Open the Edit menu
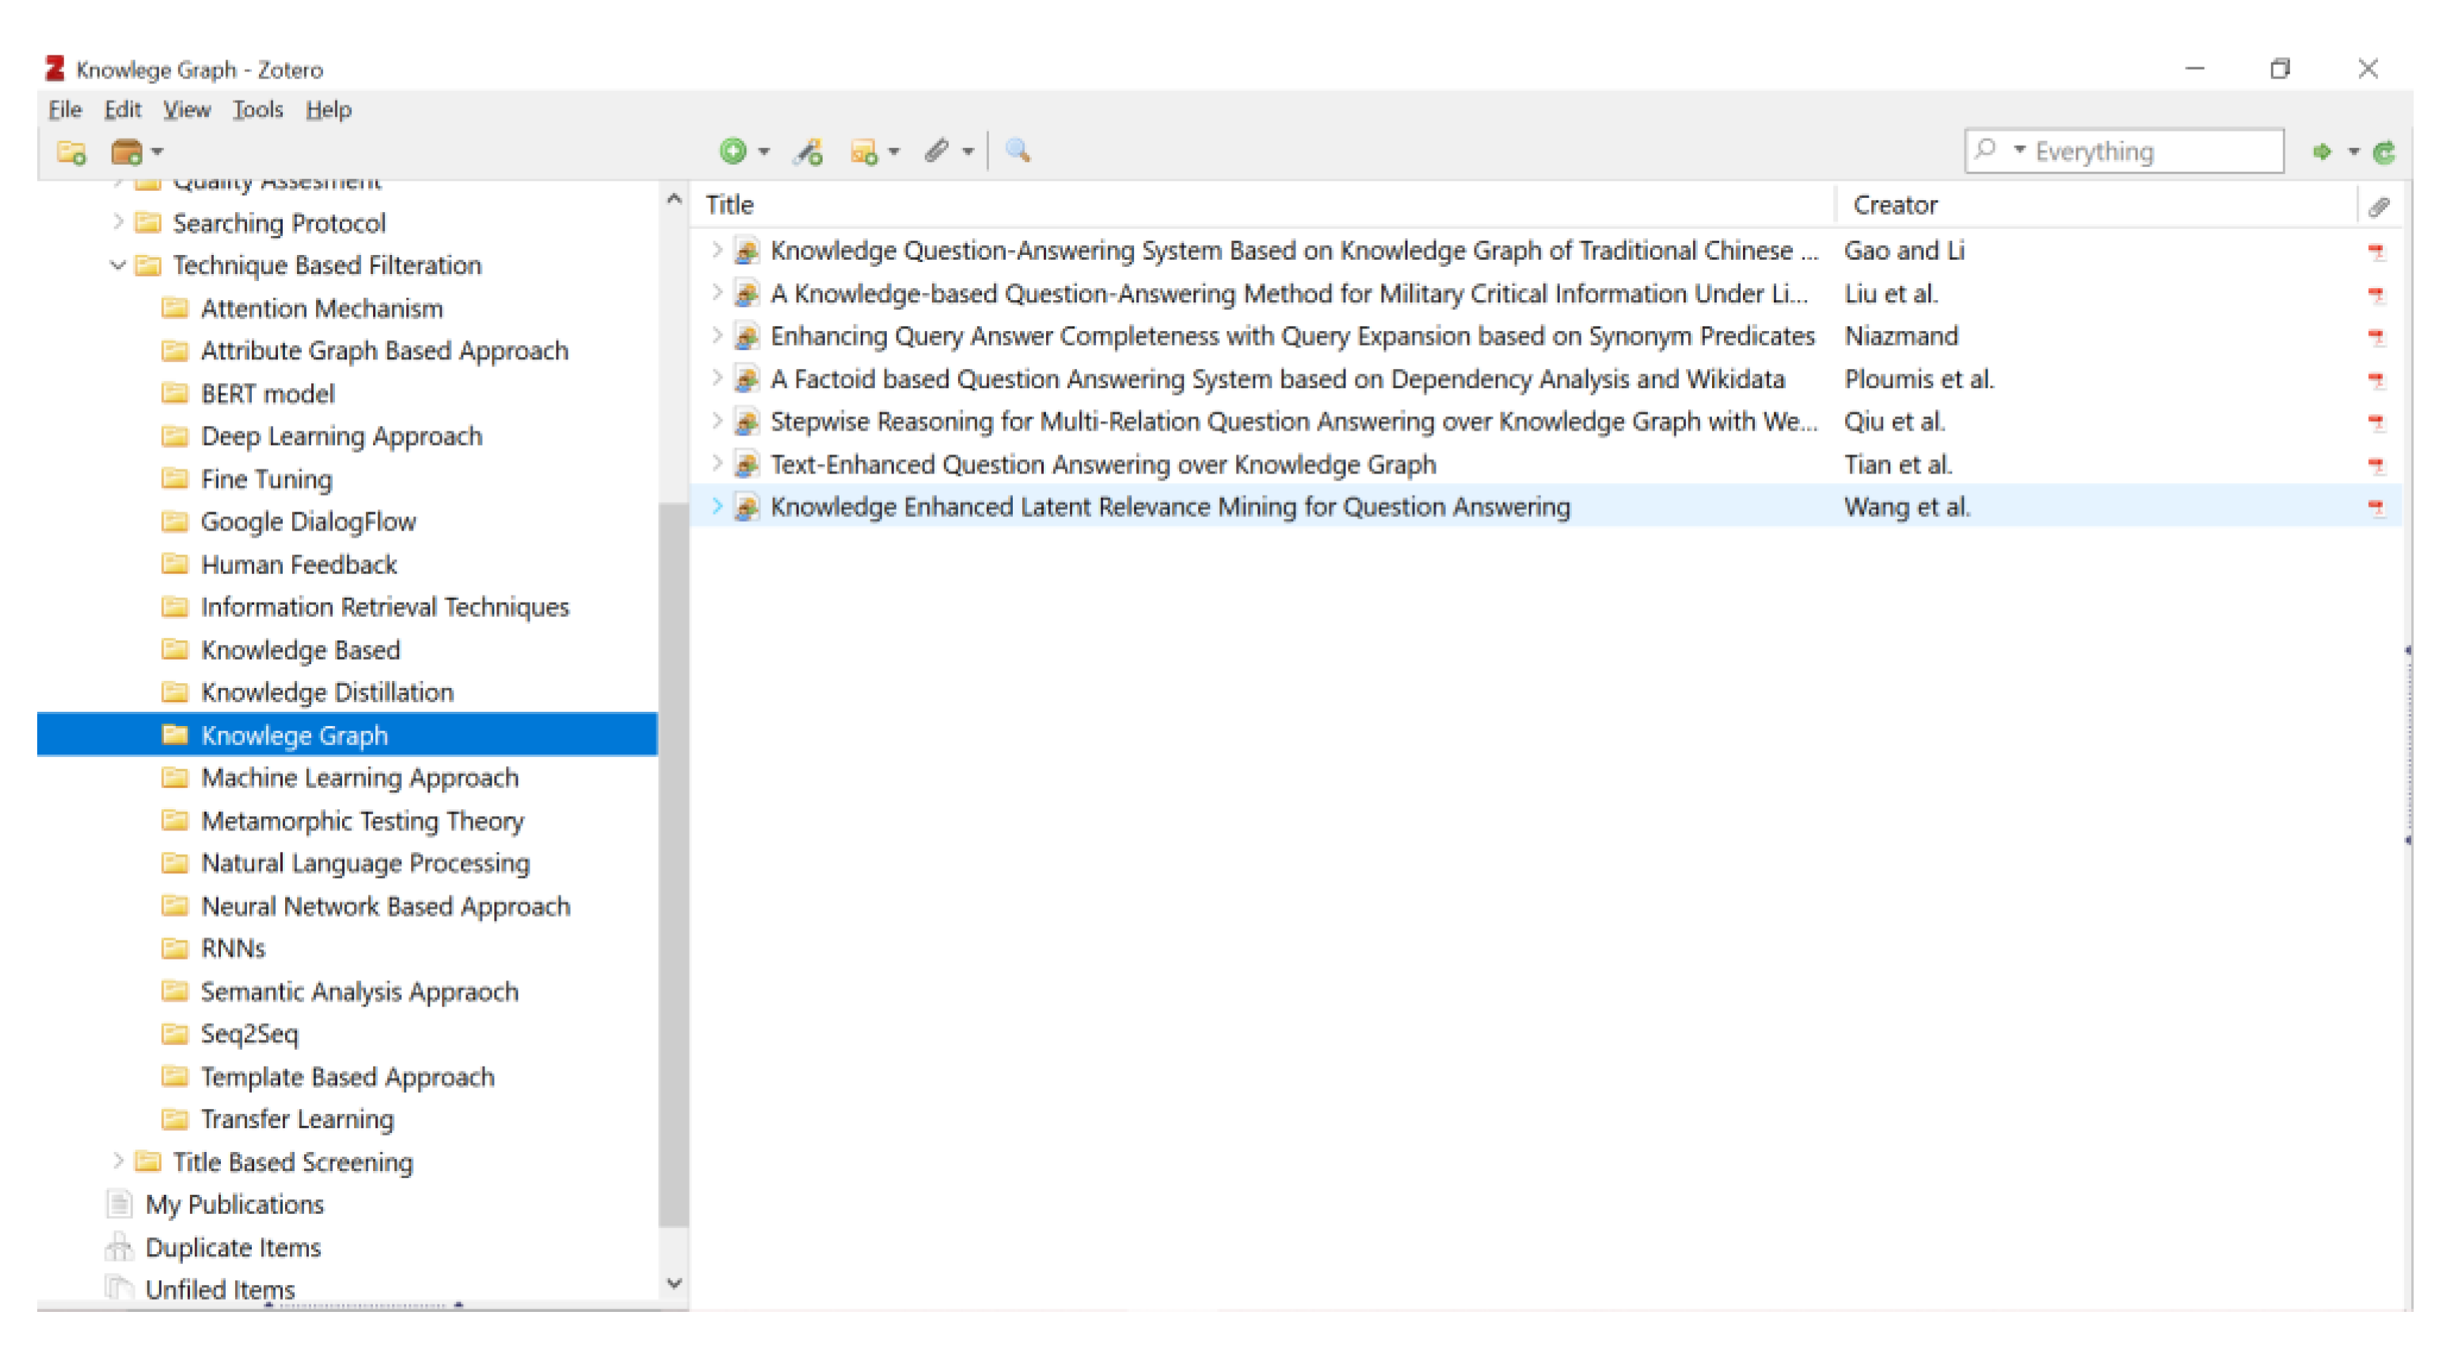This screenshot has width=2458, height=1361. [x=122, y=110]
